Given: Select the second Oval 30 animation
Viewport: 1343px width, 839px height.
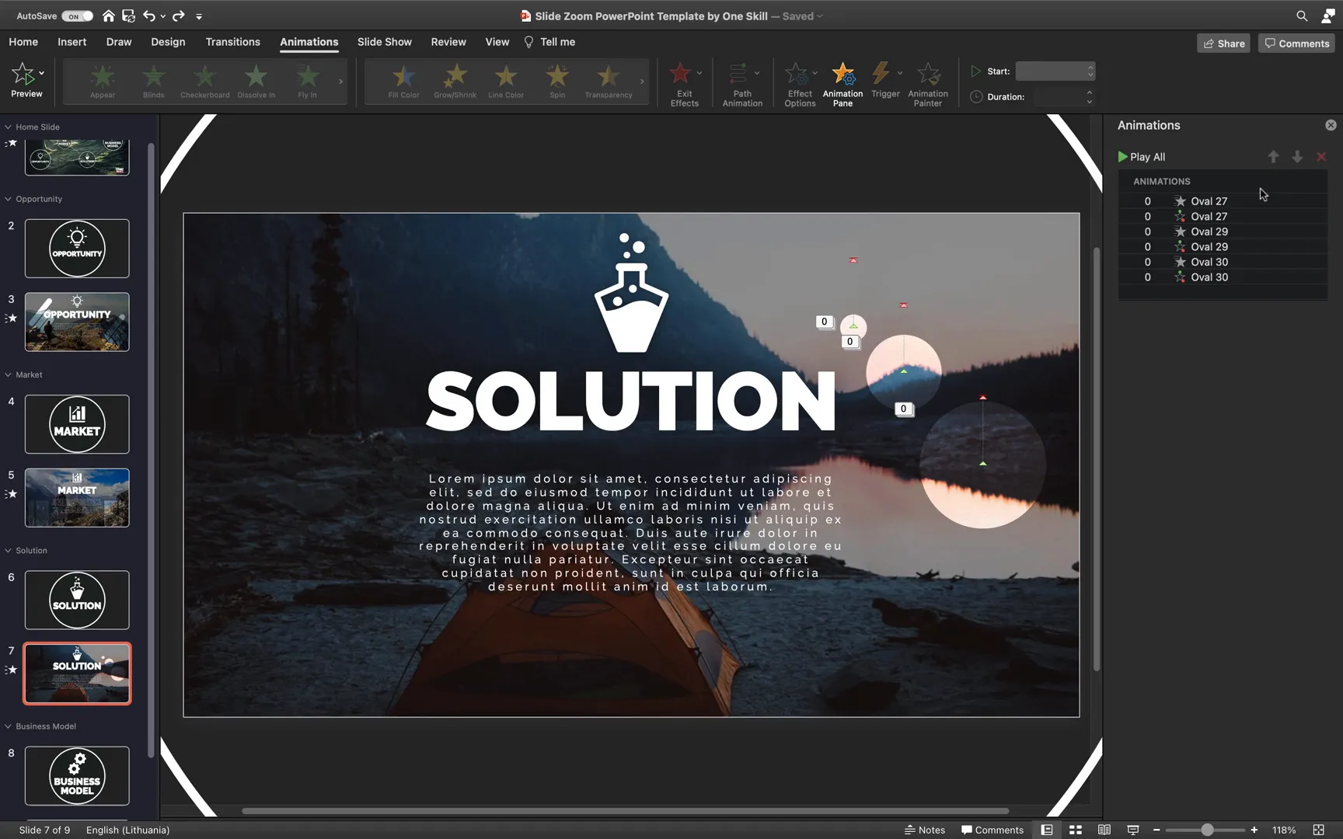Looking at the screenshot, I should 1223,277.
